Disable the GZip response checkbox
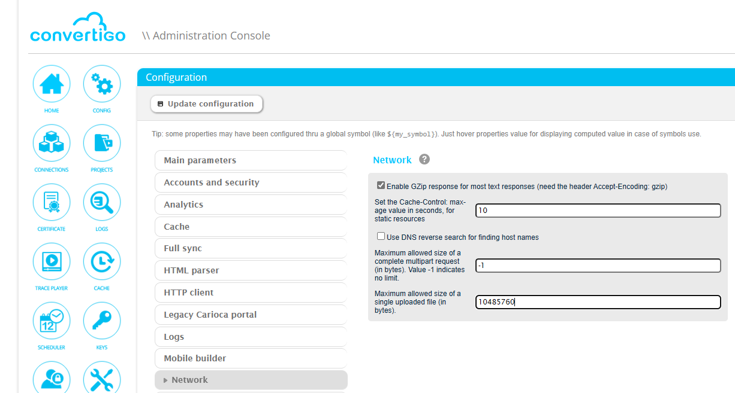This screenshot has height=393, width=735. [381, 186]
